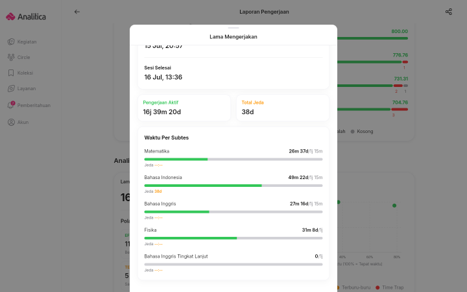Click the Bahasa Indonesia progress bar

(x=233, y=186)
